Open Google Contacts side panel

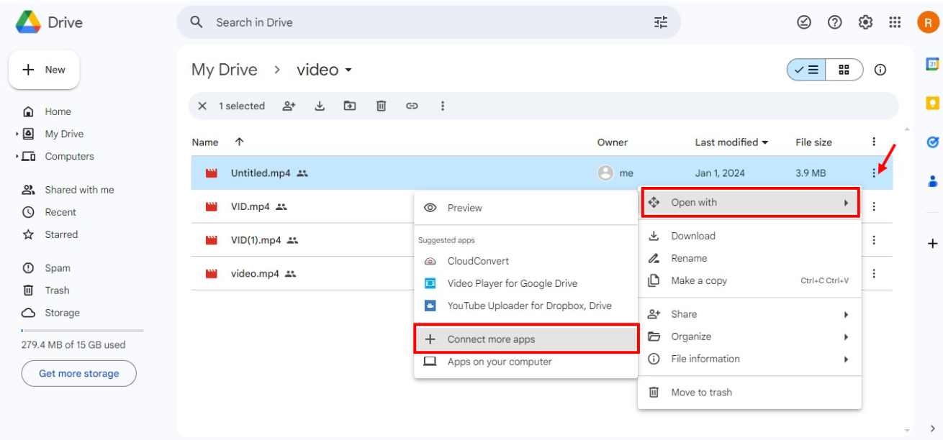point(932,181)
